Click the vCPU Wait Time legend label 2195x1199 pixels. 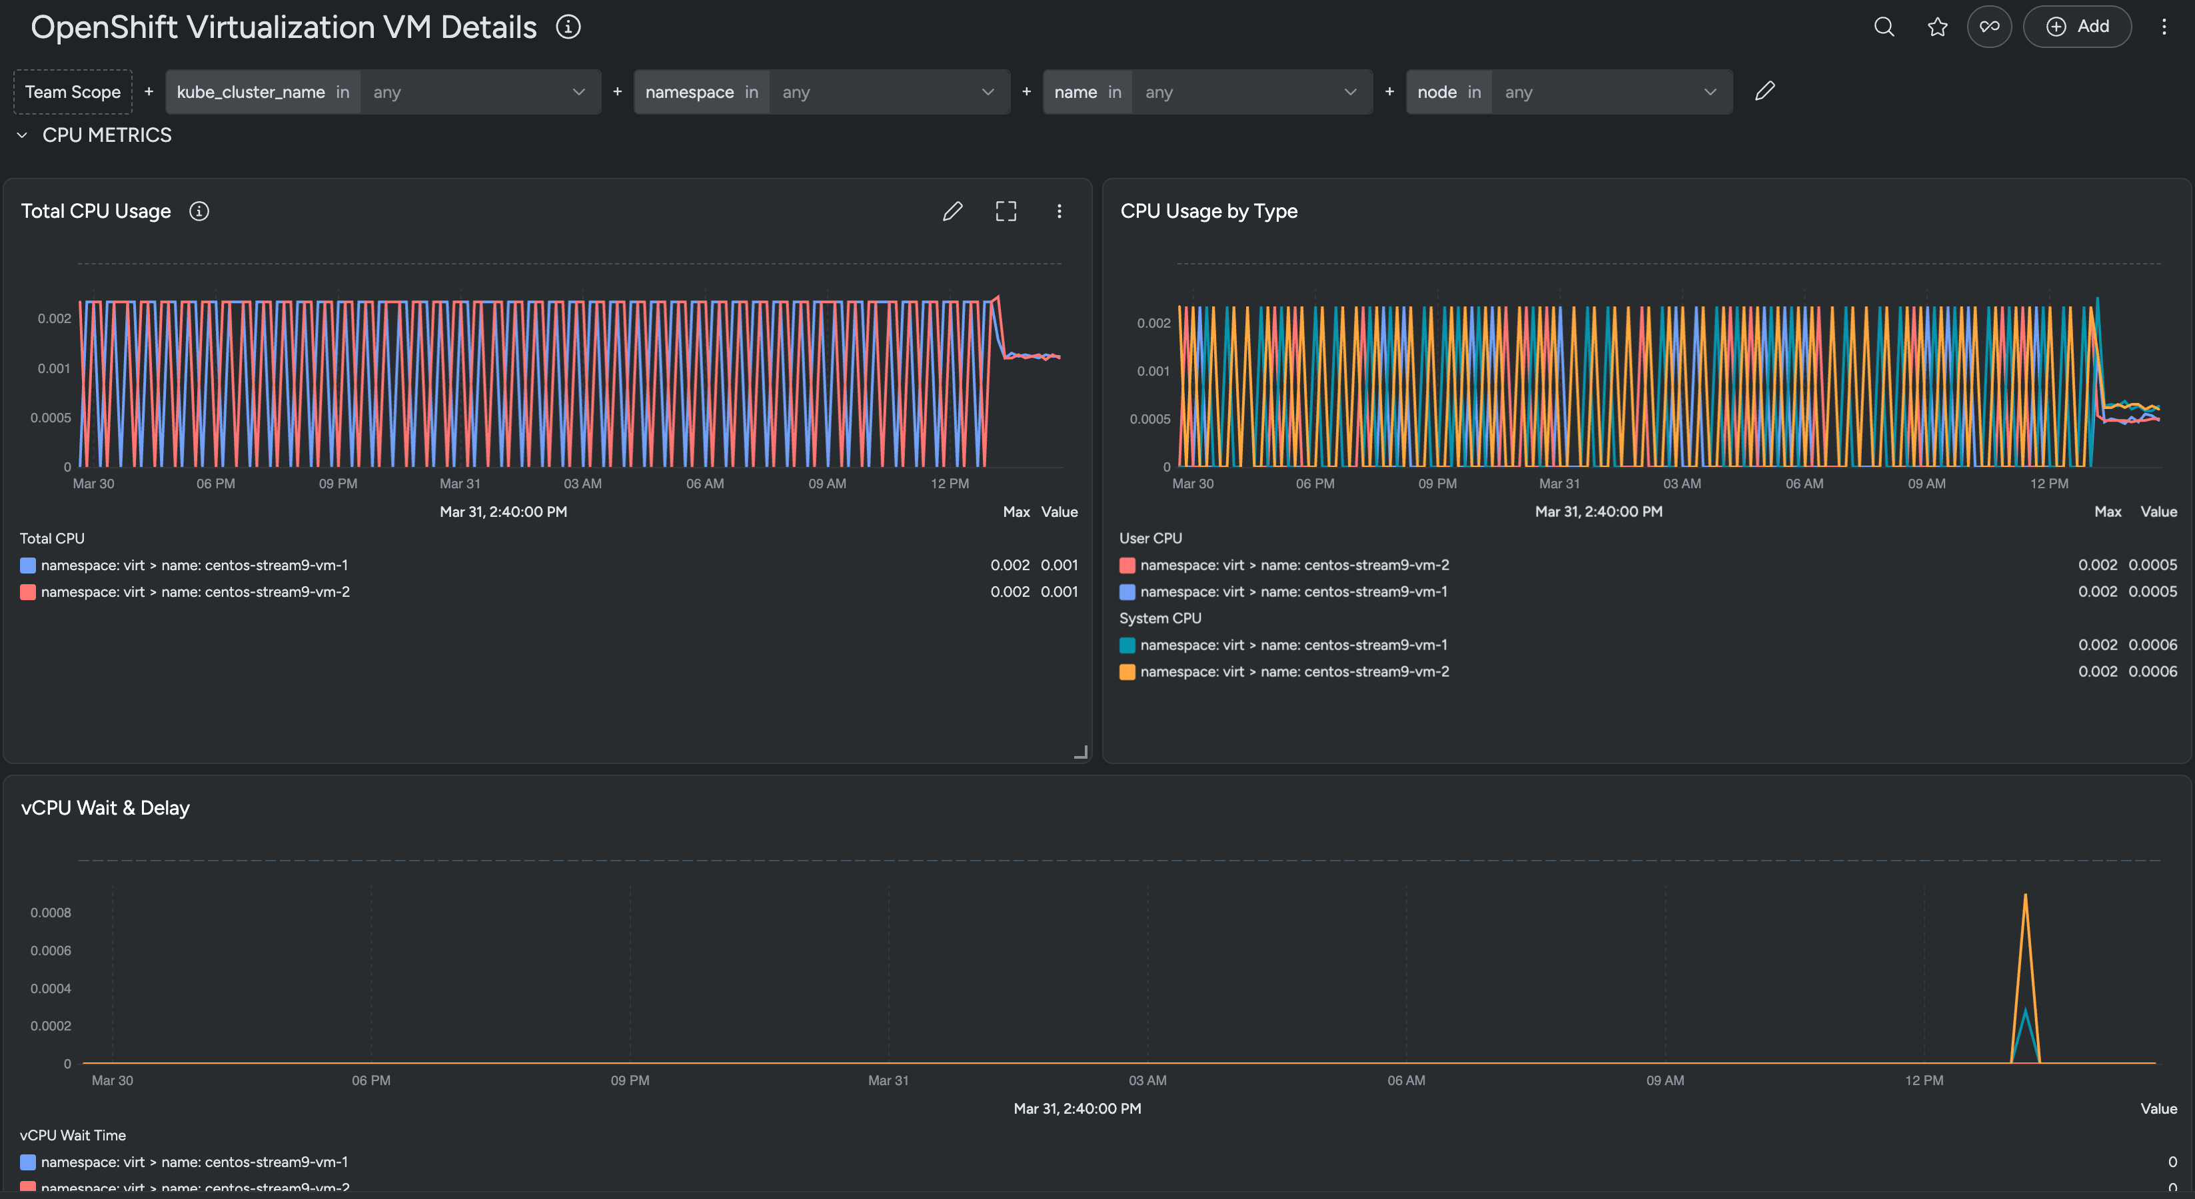click(x=73, y=1135)
